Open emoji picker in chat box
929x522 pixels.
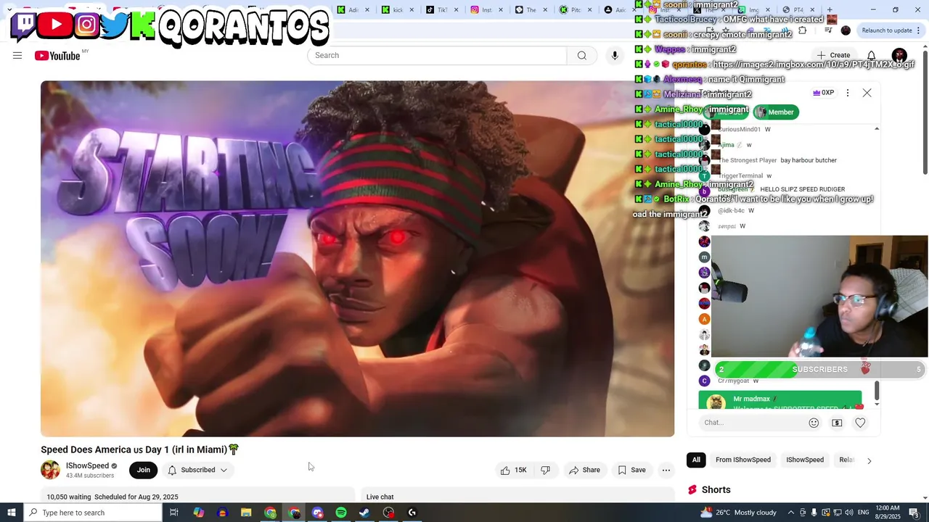click(x=814, y=423)
